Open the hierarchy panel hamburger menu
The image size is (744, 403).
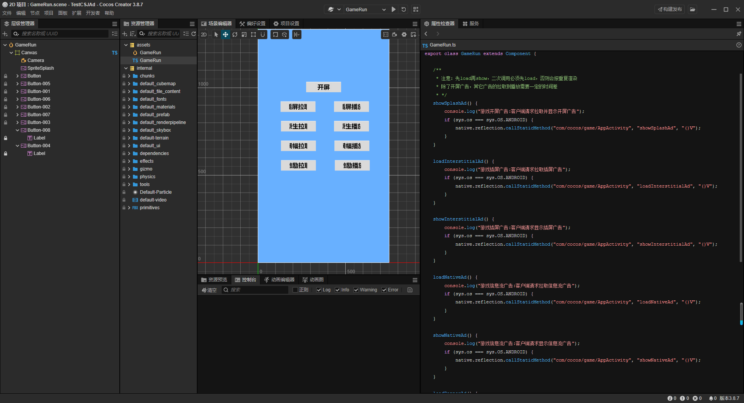pos(115,24)
